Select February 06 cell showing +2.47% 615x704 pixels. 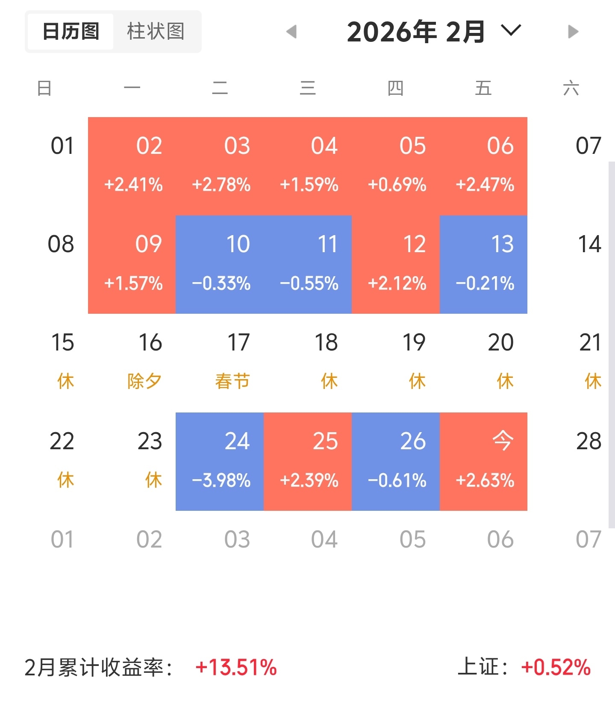(x=483, y=166)
